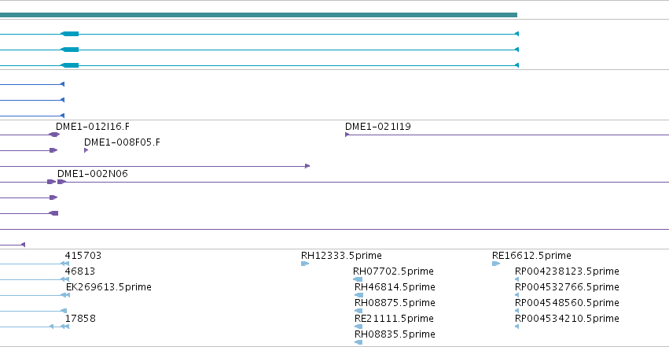The image size is (669, 347).
Task: Click the RP004534210.5prime arrow glyph
Action: 516,327
